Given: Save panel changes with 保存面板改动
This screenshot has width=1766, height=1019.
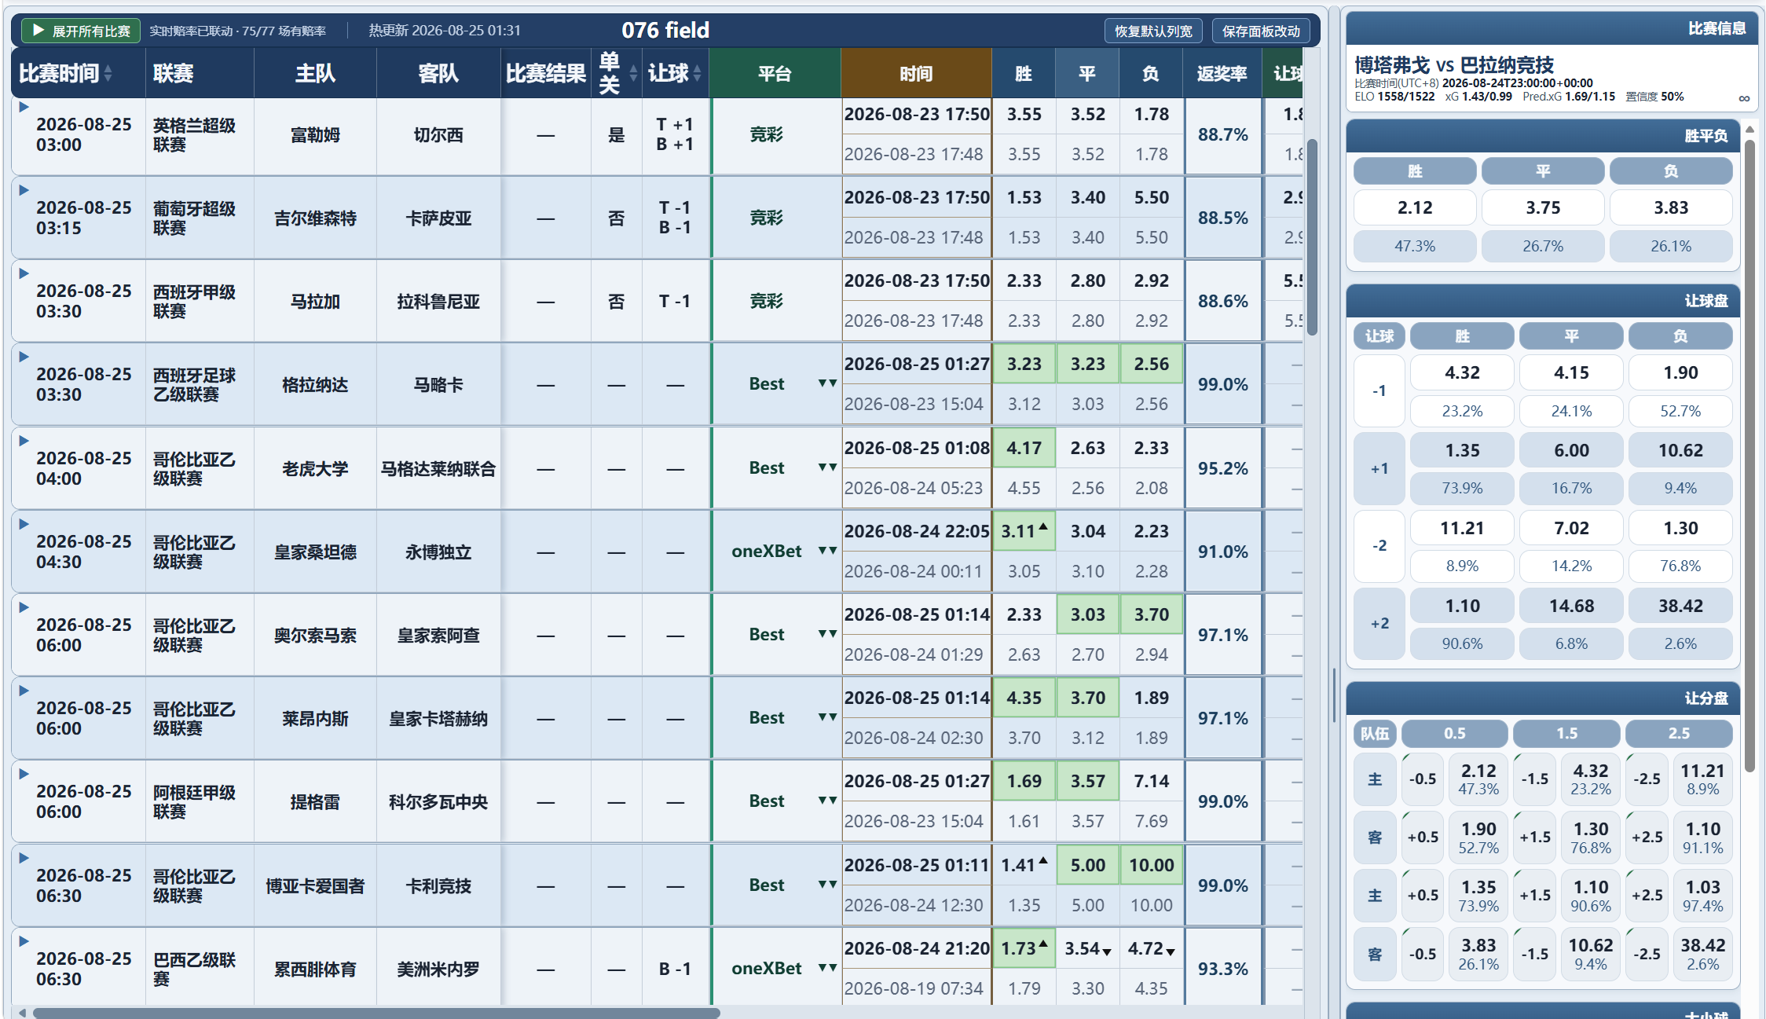Looking at the screenshot, I should [x=1261, y=31].
